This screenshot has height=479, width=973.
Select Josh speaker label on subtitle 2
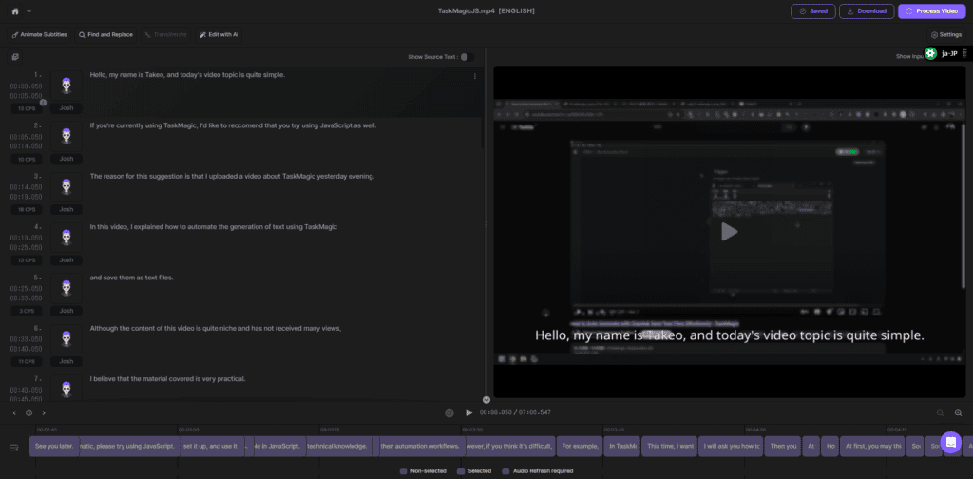67,159
